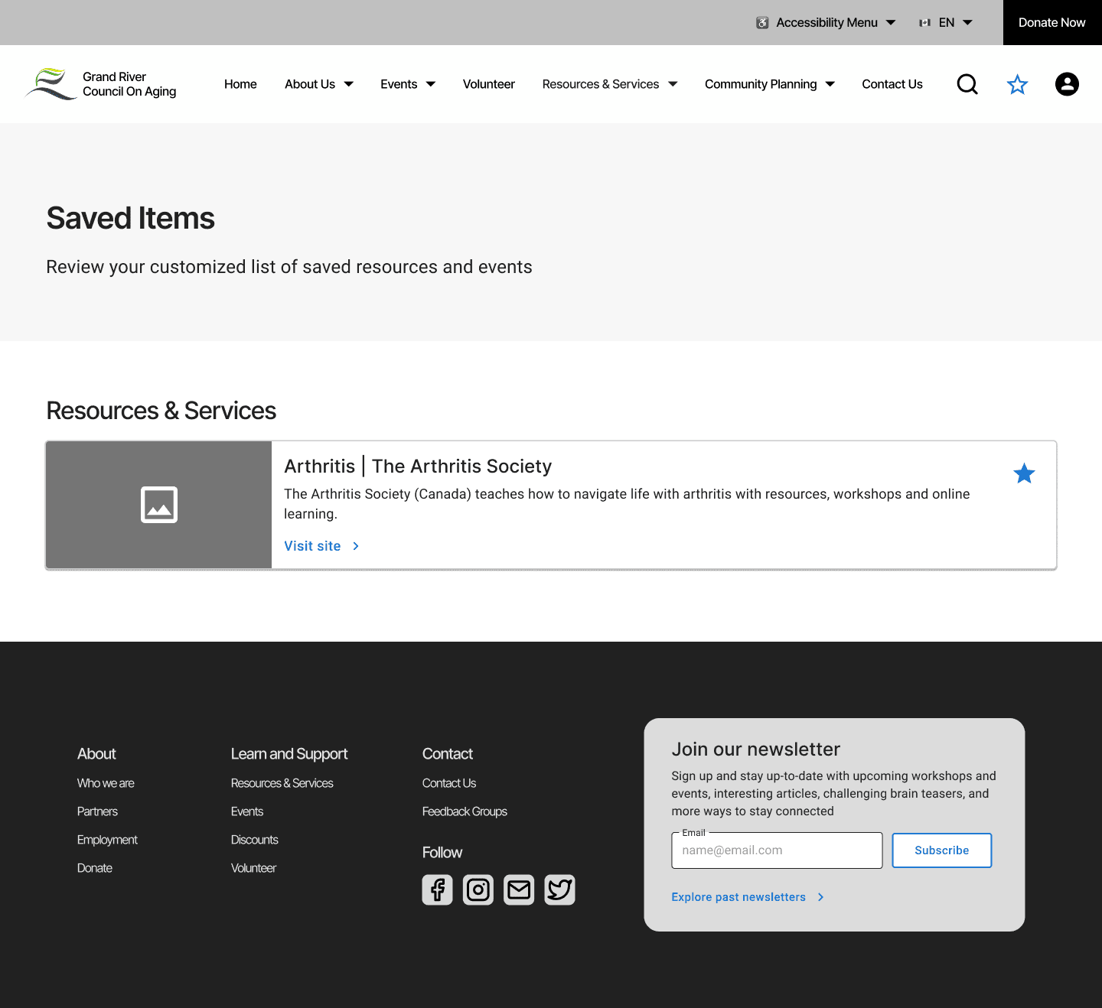This screenshot has width=1102, height=1008.
Task: Open the Facebook follow icon
Action: (x=438, y=889)
